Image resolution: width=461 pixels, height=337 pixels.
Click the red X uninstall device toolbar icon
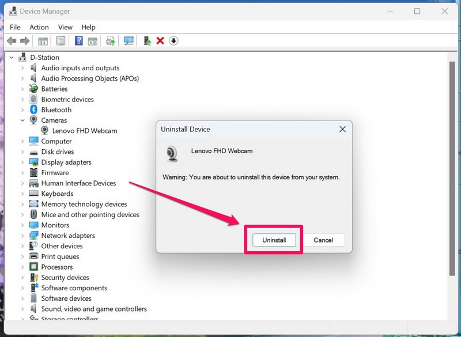tap(160, 41)
